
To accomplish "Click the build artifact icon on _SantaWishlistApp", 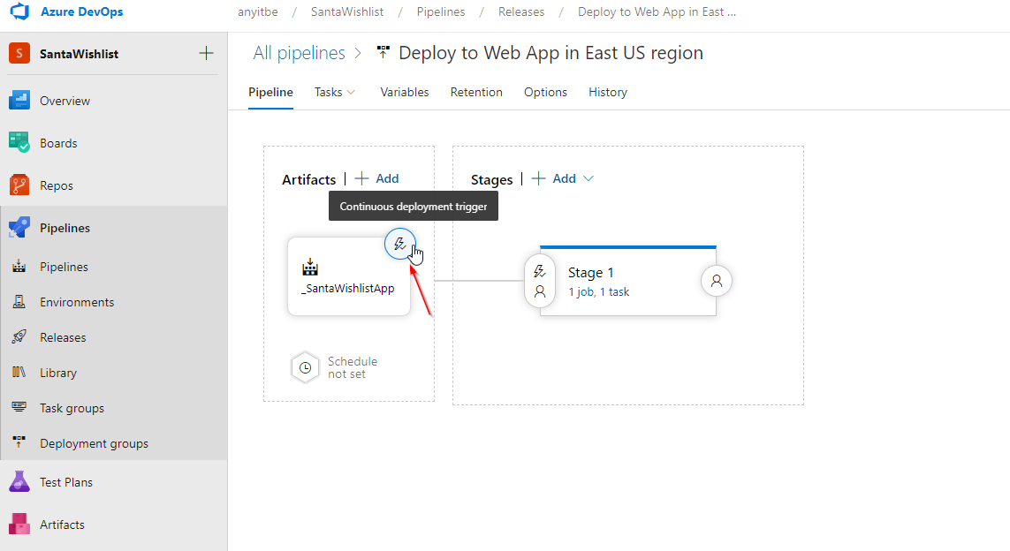I will (310, 267).
